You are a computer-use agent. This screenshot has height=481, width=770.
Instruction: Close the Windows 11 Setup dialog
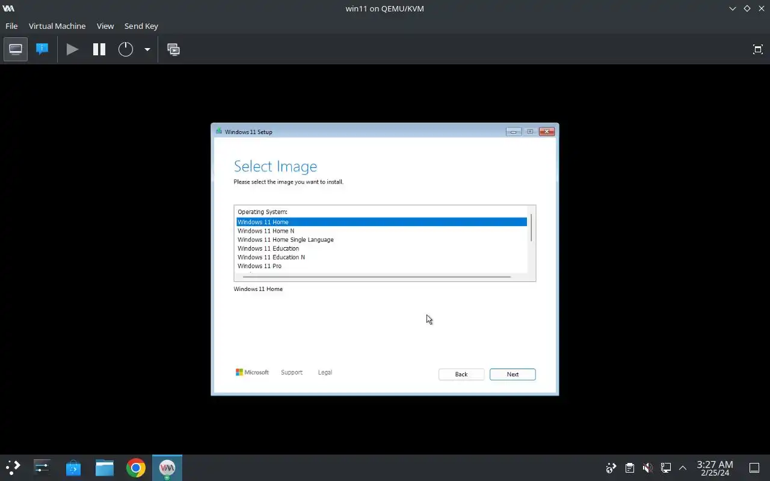(547, 132)
